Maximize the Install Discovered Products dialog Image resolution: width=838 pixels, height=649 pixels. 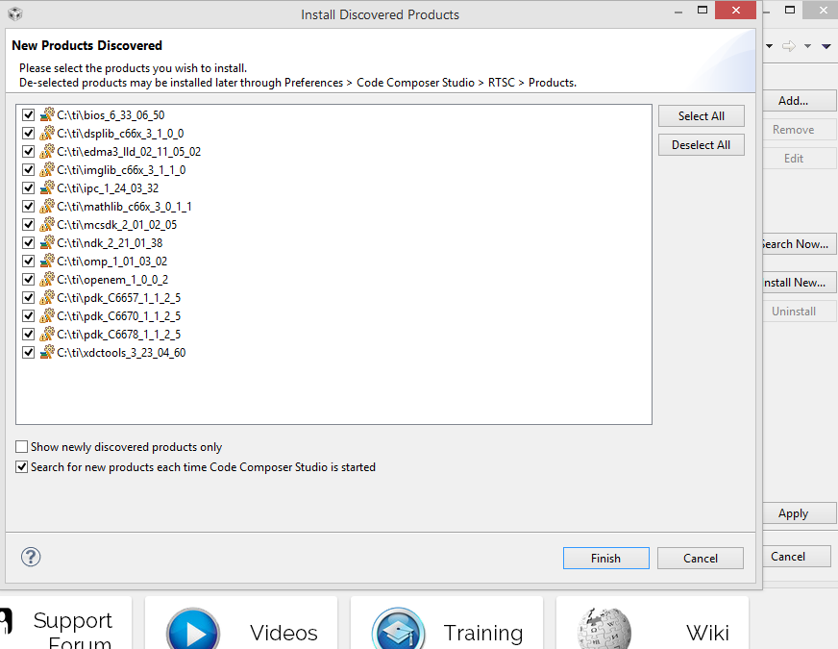click(x=702, y=11)
